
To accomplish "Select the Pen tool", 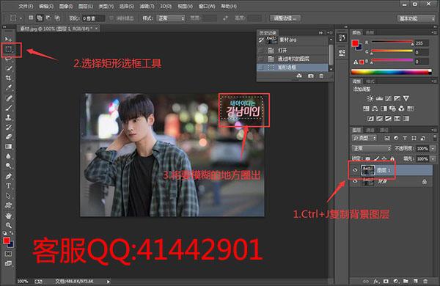I will click(x=9, y=176).
